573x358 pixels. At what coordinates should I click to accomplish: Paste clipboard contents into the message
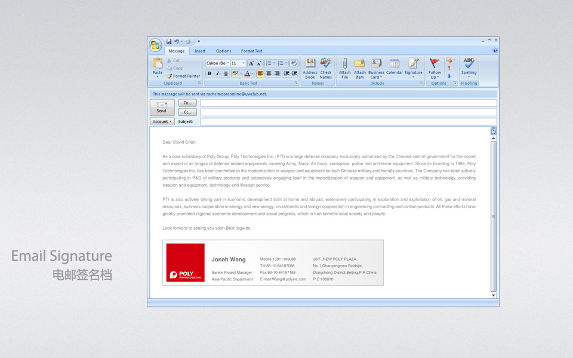click(158, 67)
